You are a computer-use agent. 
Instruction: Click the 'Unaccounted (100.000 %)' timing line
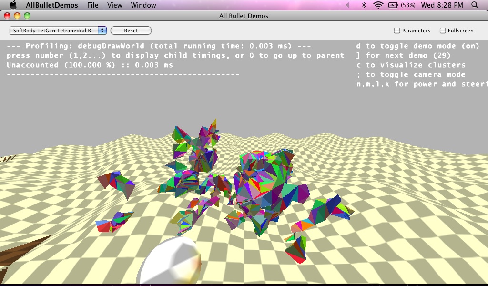(90, 65)
